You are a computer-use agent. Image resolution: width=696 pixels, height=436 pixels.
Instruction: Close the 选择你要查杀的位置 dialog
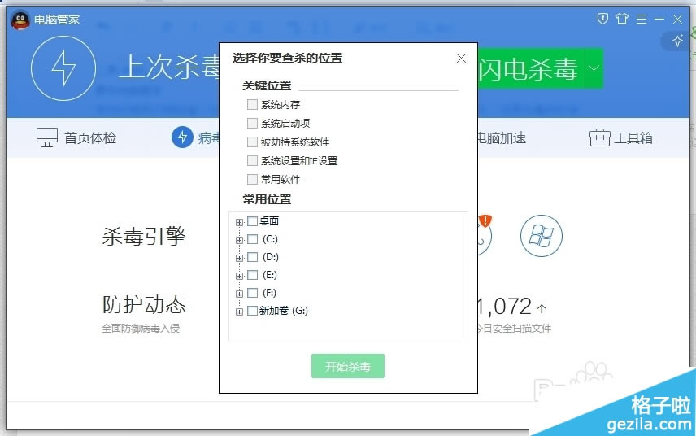pos(461,58)
